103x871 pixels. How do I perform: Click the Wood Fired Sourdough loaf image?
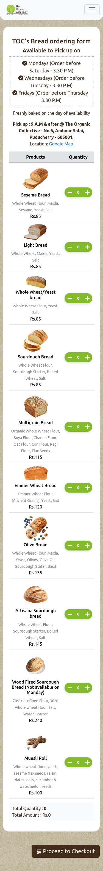[x=36, y=665]
